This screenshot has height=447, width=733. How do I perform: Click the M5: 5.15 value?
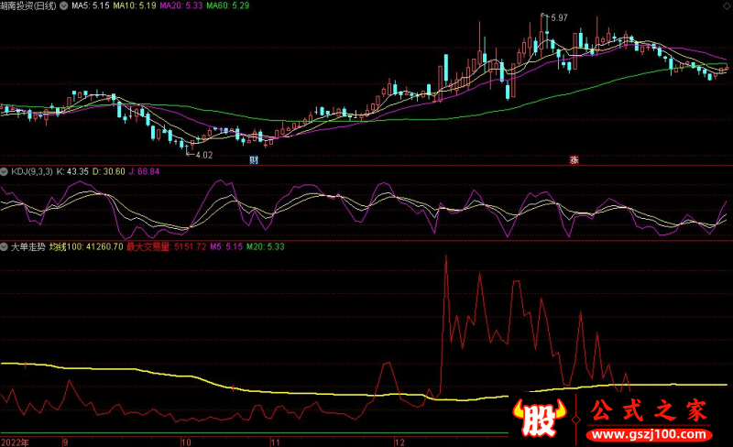[226, 246]
